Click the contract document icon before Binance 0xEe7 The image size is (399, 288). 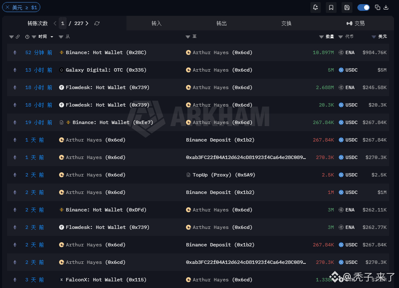click(61, 122)
